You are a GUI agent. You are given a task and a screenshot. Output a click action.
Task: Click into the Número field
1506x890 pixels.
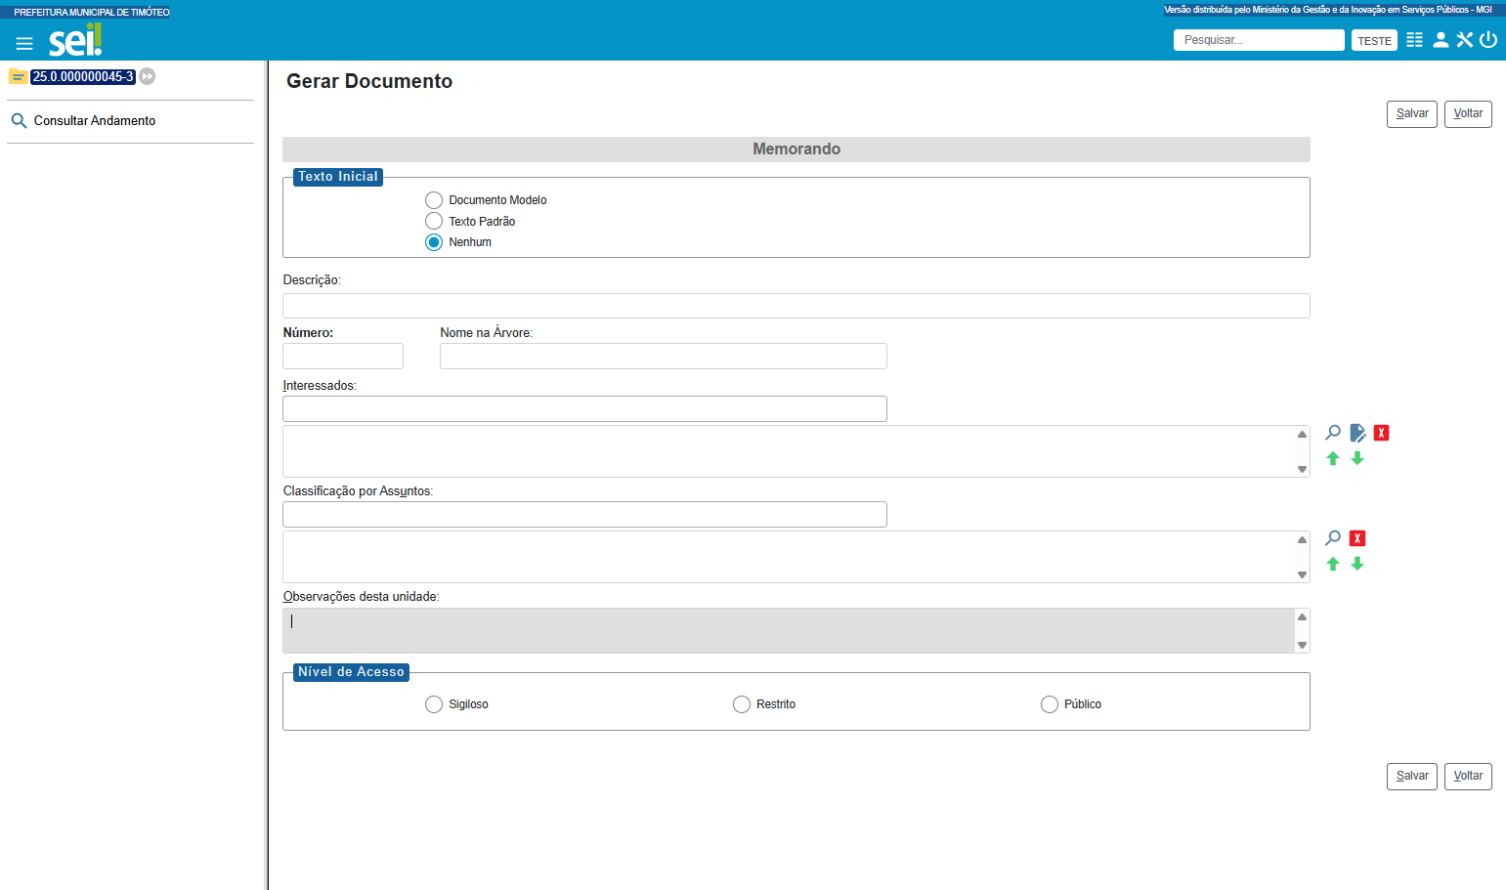pyautogui.click(x=343, y=357)
